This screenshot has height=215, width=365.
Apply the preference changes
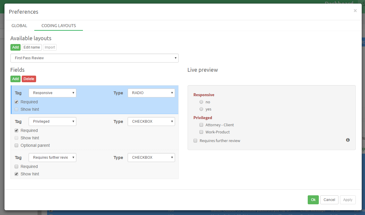click(x=348, y=200)
